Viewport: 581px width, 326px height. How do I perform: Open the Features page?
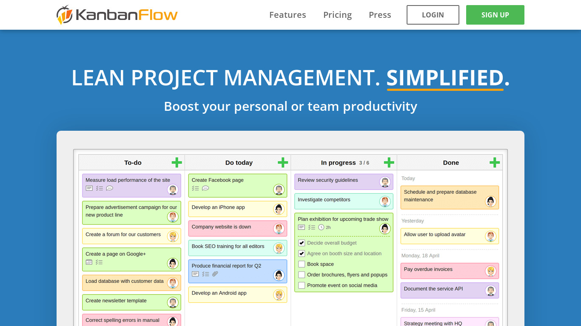(x=288, y=15)
